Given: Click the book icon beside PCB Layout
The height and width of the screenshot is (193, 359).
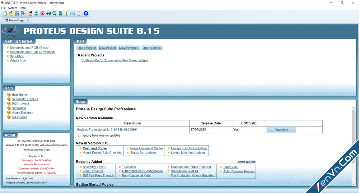Looking at the screenshot, I should [9, 104].
